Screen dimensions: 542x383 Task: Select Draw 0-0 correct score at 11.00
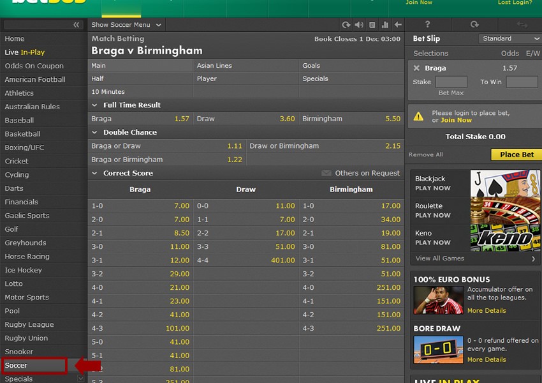pos(245,206)
